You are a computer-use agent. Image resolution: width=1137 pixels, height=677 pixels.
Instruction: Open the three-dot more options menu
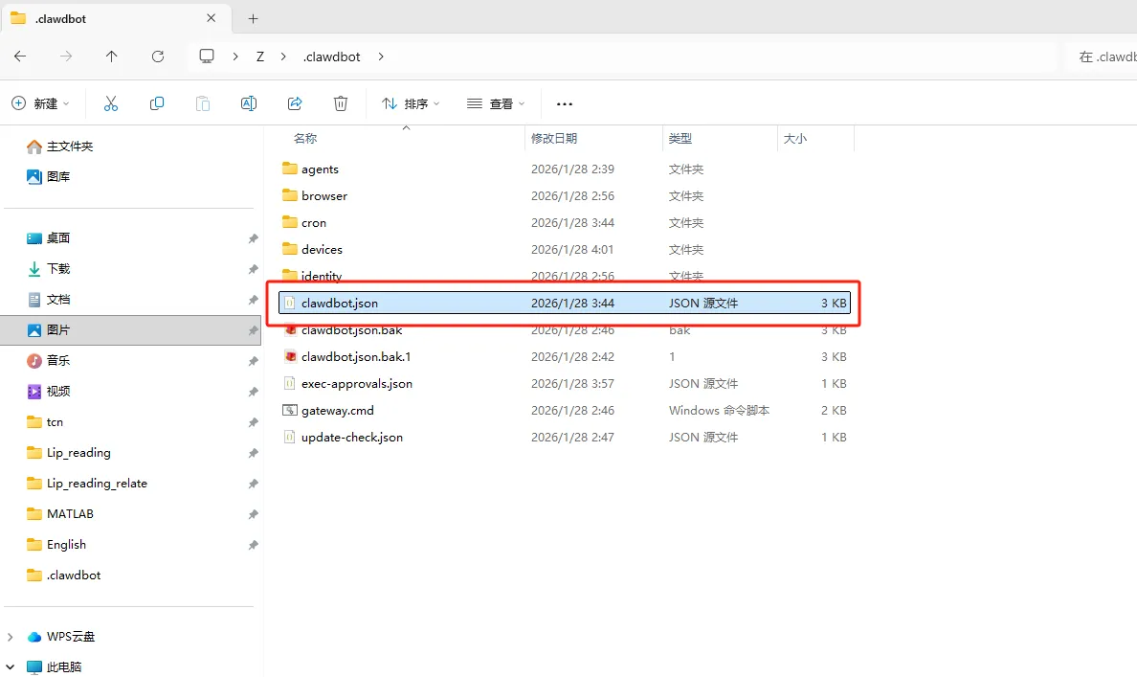point(564,103)
